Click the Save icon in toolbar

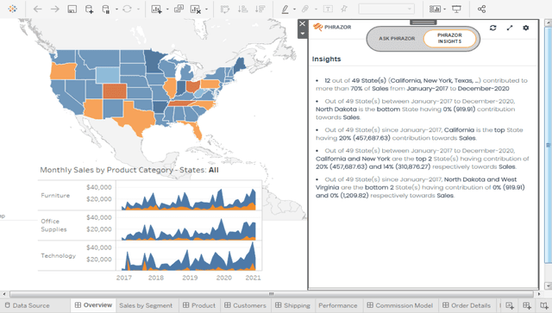[x=72, y=9]
